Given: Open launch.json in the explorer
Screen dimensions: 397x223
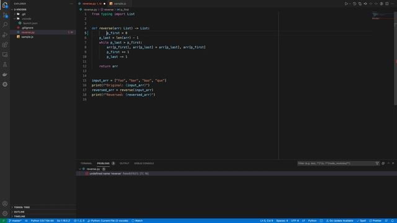Looking at the screenshot, I should 43,24.
